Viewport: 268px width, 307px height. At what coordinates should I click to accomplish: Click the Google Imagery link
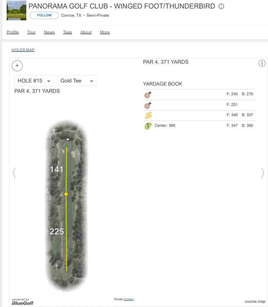tap(129, 299)
